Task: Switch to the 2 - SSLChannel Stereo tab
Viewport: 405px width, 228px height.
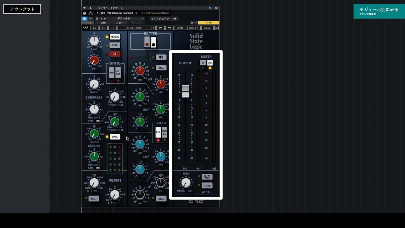Action: 155,13
